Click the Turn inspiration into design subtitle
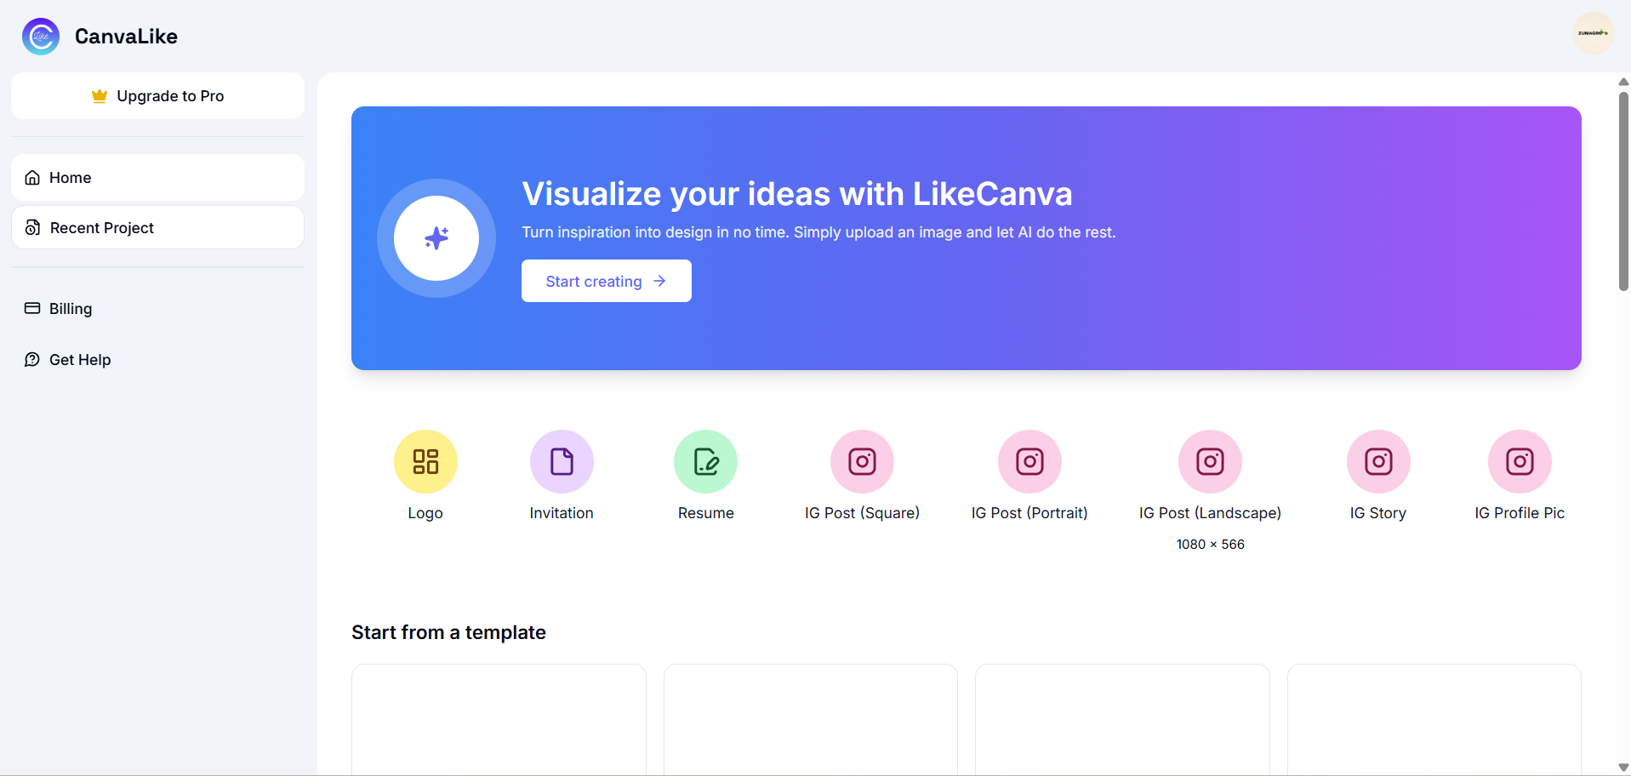The height and width of the screenshot is (776, 1631). tap(818, 232)
